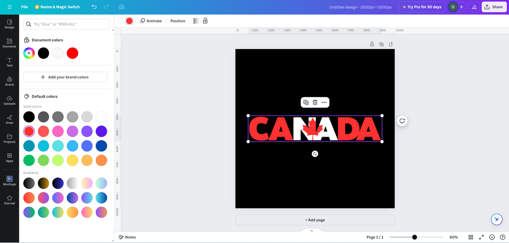Screen dimensions: 509x243
Task: Select the hot pink default solid color
Action: pyautogui.click(x=58, y=131)
